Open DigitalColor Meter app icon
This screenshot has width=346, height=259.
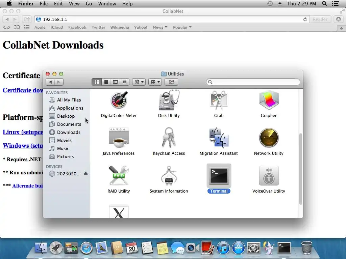coord(119,100)
